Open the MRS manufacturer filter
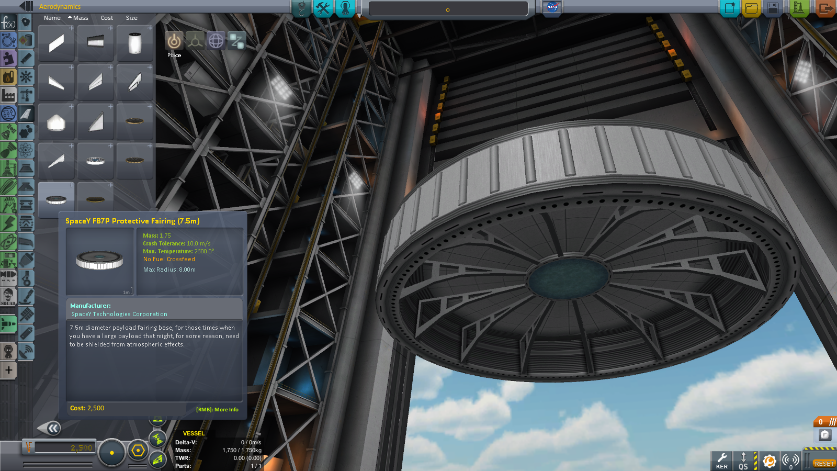The image size is (837, 471). point(8,278)
